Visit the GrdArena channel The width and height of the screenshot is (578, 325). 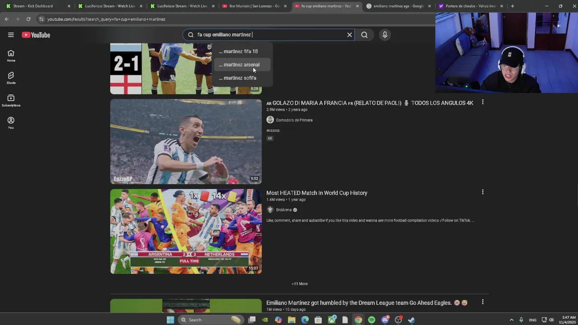[284, 210]
